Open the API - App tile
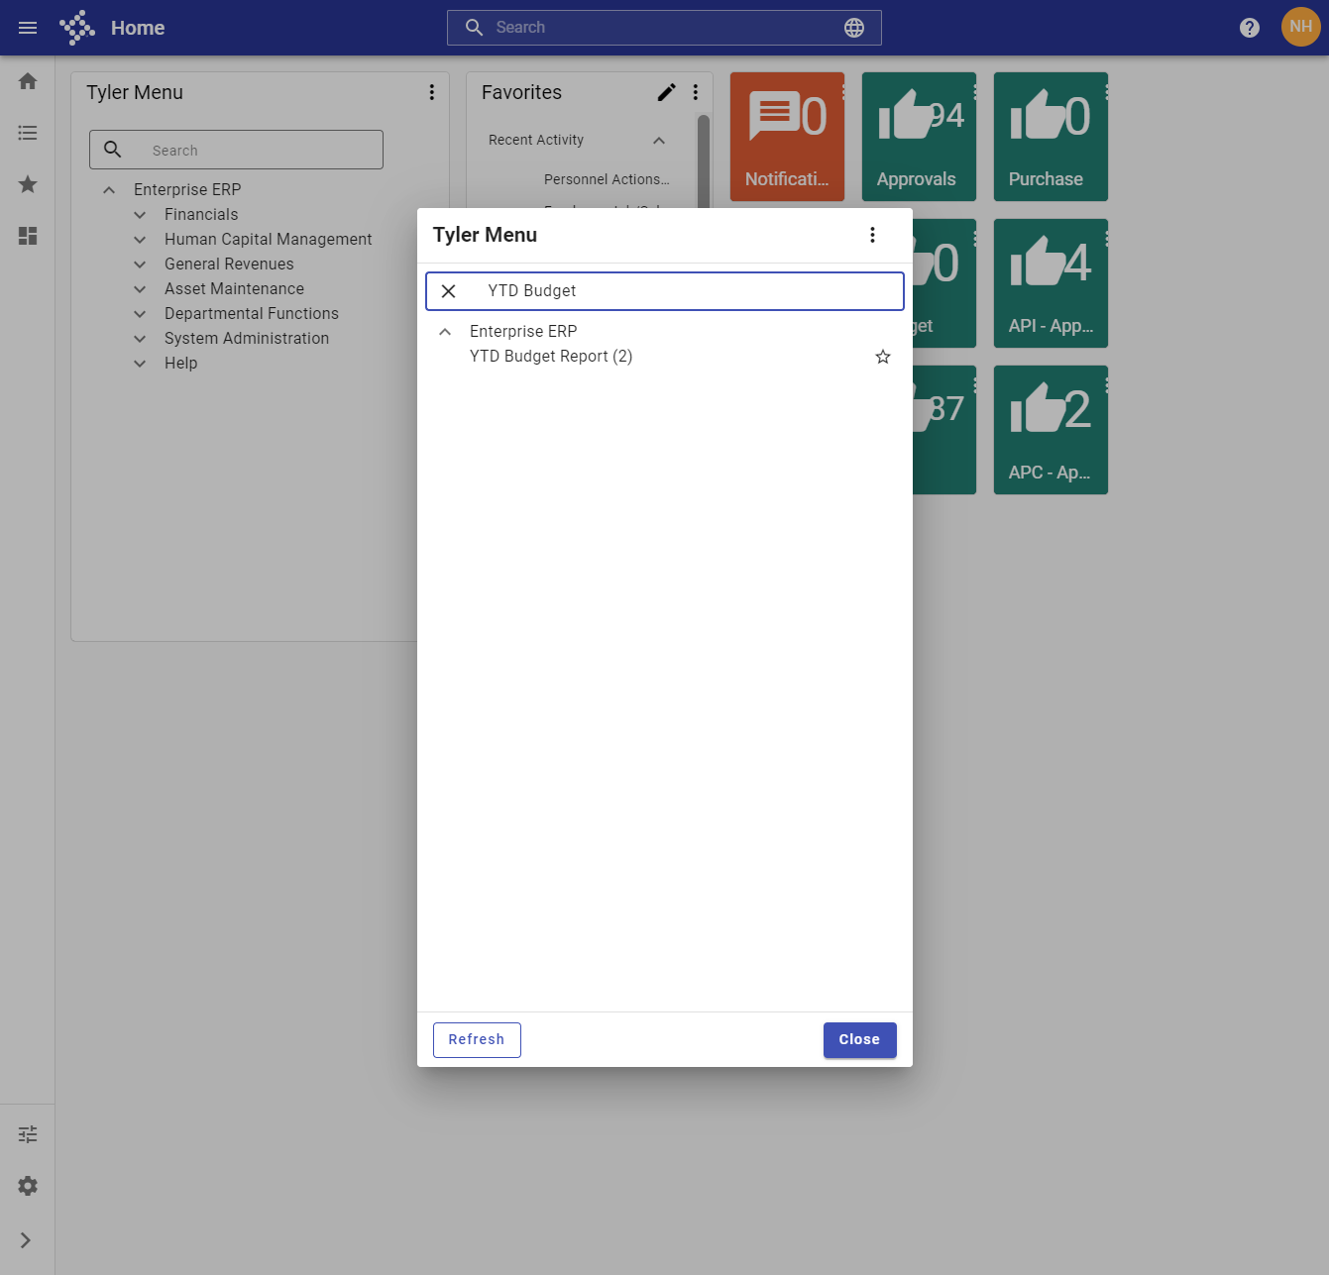The width and height of the screenshot is (1329, 1275). tap(1051, 283)
